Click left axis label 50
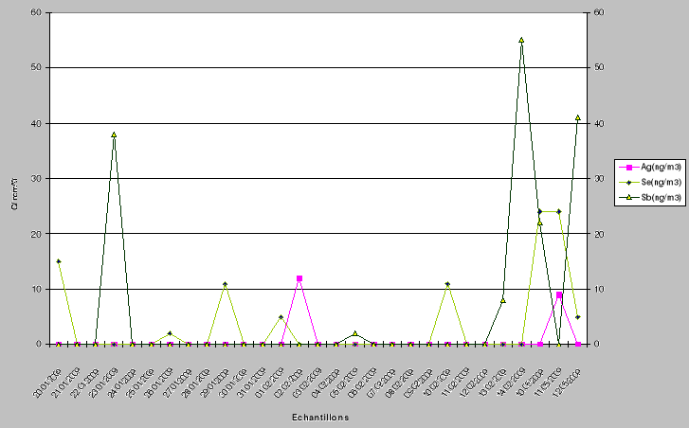This screenshot has height=428, width=689. [x=36, y=67]
